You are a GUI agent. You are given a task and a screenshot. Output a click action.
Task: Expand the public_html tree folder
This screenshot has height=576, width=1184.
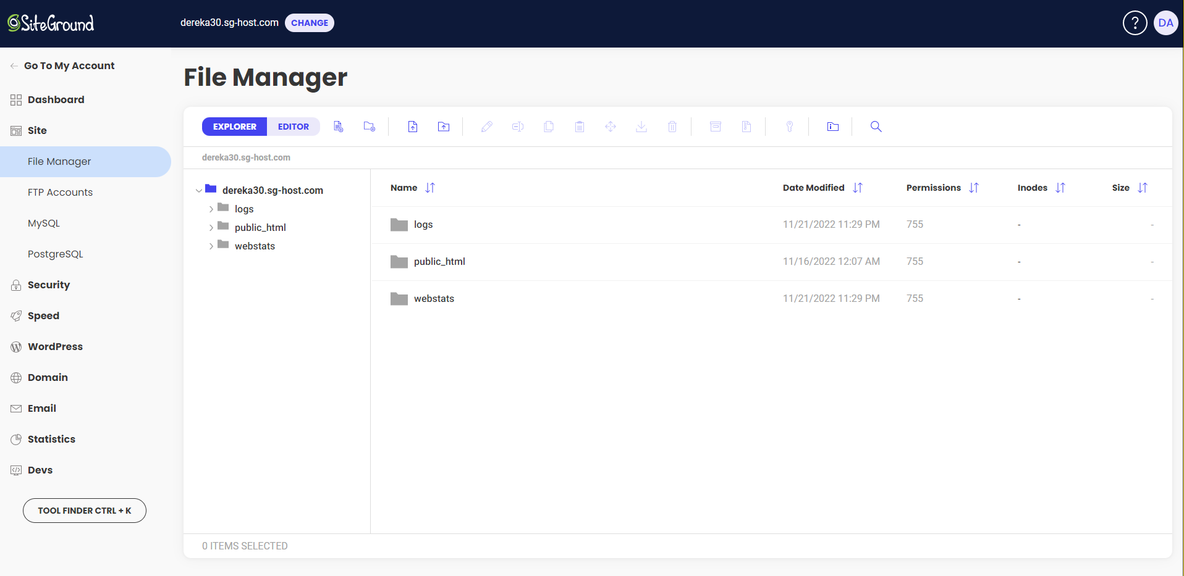211,228
